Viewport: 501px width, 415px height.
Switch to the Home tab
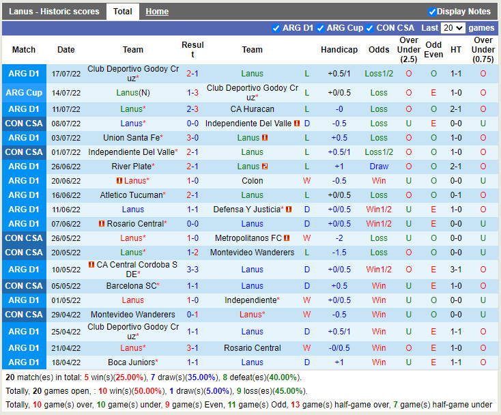click(x=157, y=12)
